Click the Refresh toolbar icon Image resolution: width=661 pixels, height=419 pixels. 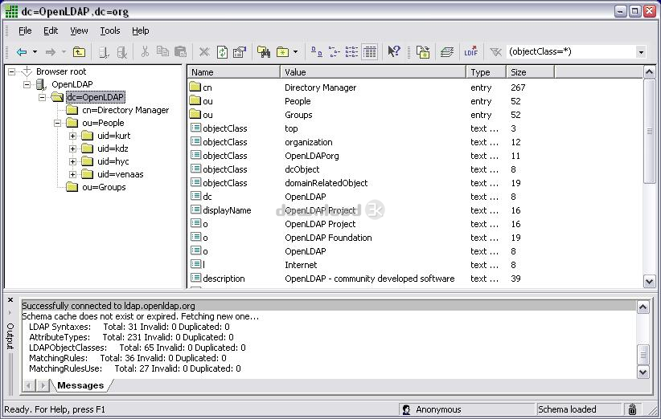[x=221, y=52]
